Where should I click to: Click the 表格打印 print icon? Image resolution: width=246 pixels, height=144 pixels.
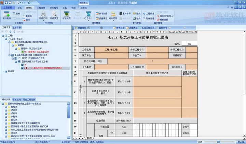tap(44, 15)
